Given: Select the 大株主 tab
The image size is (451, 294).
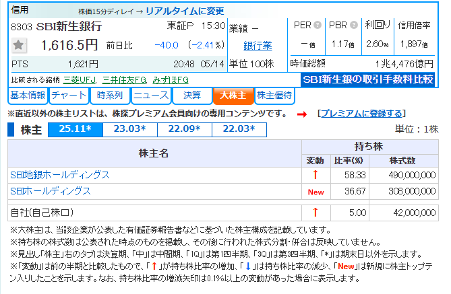Looking at the screenshot, I should point(233,96).
